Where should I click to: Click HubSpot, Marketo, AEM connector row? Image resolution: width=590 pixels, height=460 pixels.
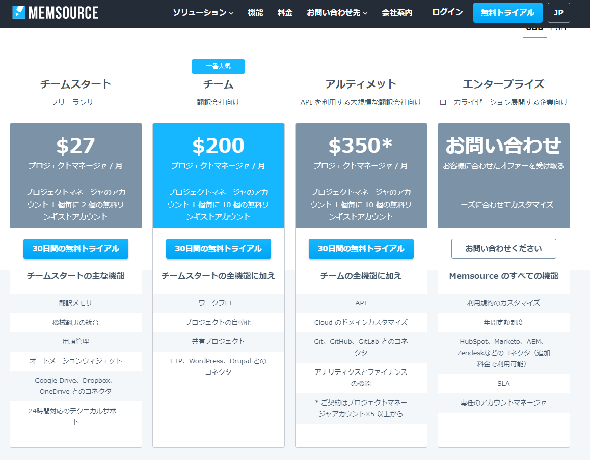tap(503, 353)
